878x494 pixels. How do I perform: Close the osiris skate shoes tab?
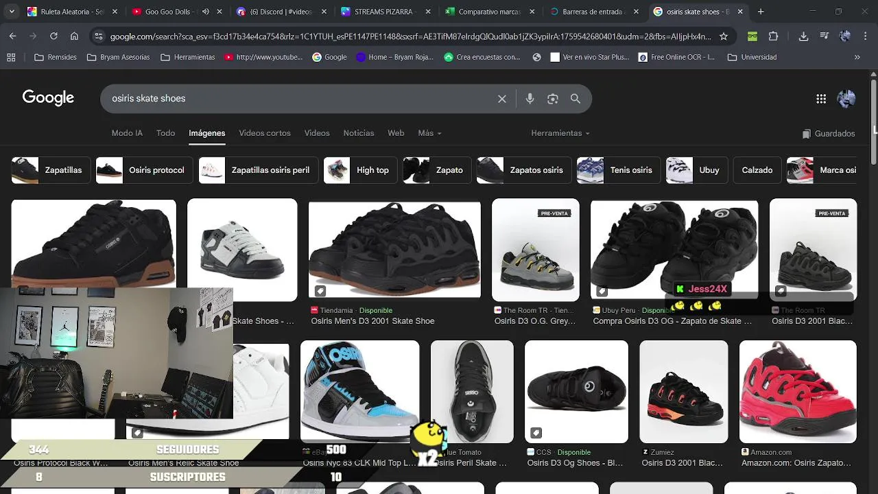(740, 12)
